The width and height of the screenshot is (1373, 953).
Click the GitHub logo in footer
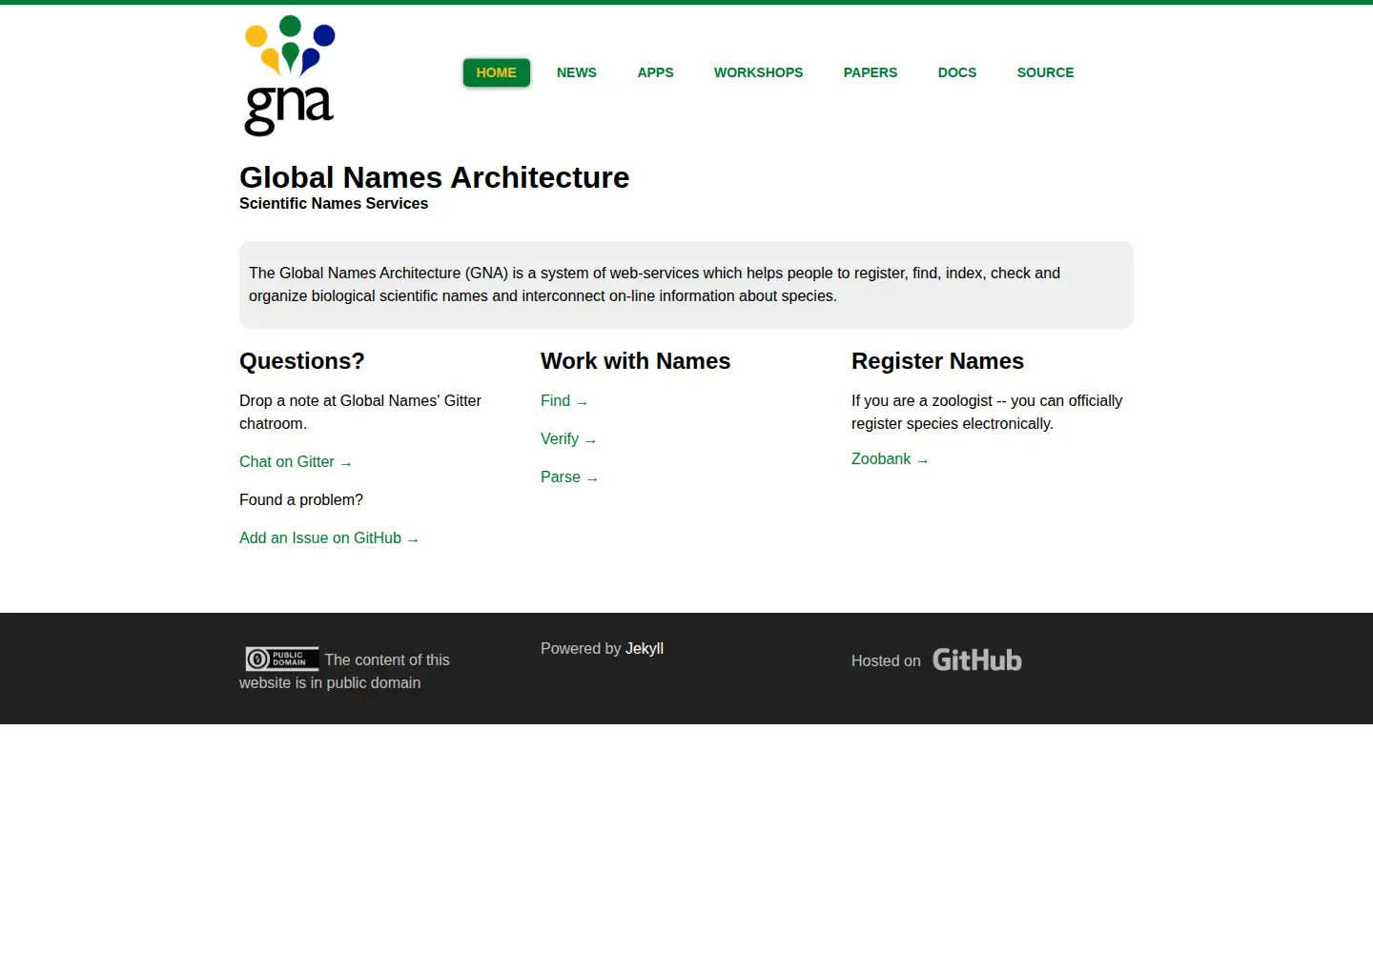[976, 659]
